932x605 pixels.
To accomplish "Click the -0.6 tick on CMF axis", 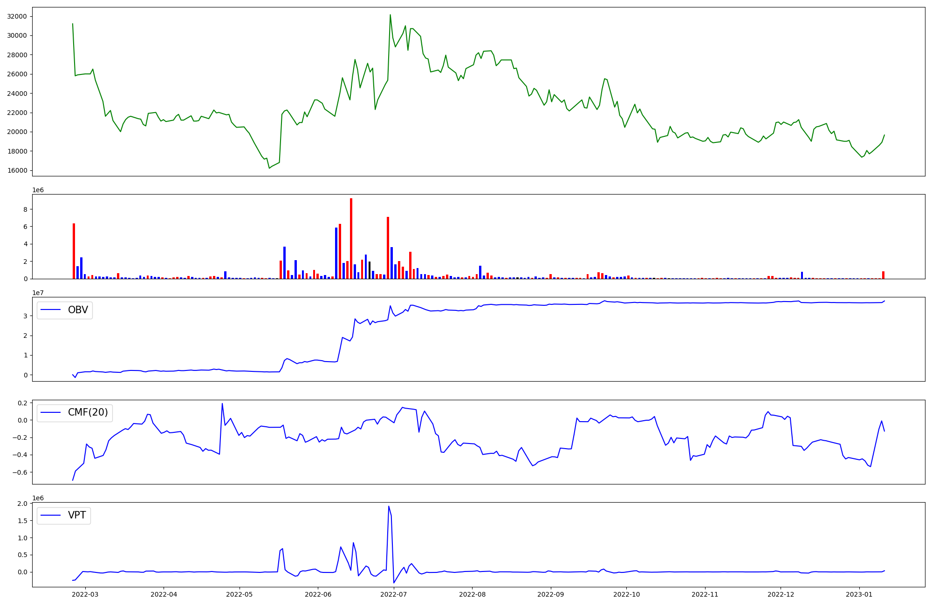I will [x=20, y=472].
